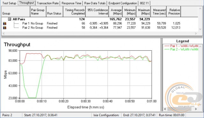Open the Response Time tab
The image size is (204, 118).
(71, 3)
